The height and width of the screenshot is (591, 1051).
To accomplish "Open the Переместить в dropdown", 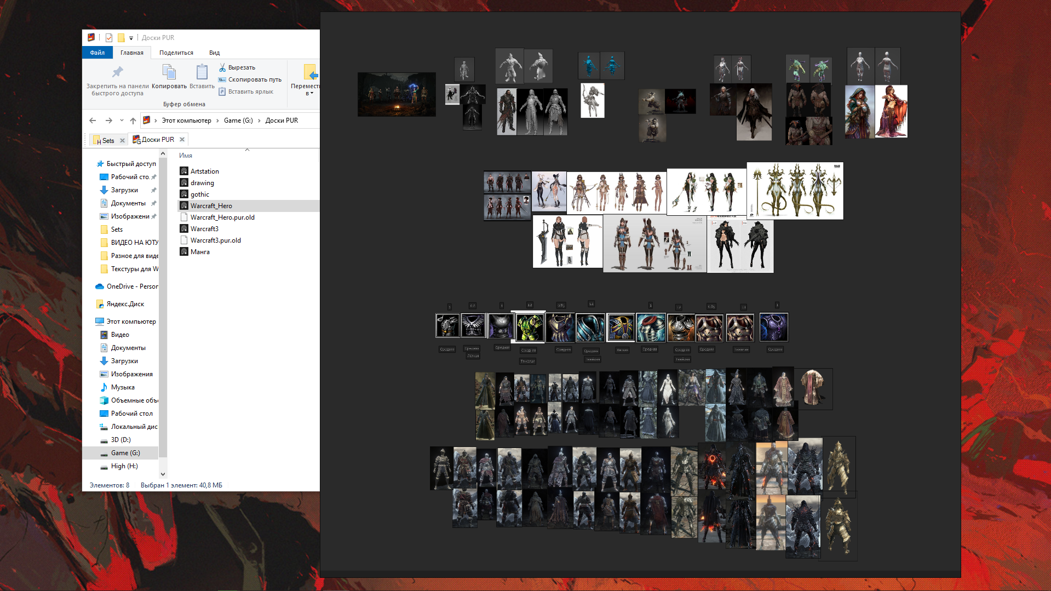I will pyautogui.click(x=306, y=80).
